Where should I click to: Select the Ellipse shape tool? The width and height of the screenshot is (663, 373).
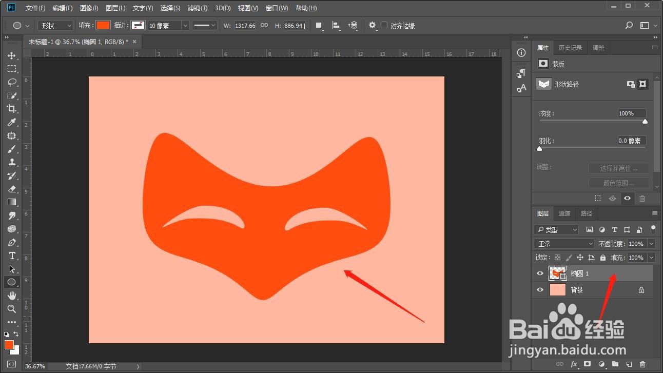point(11,282)
